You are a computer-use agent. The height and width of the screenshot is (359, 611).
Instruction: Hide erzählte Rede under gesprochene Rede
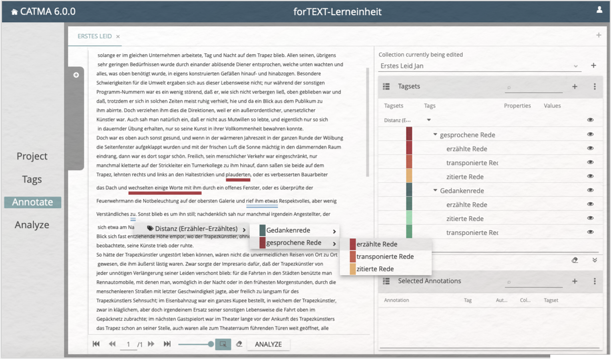(590, 148)
